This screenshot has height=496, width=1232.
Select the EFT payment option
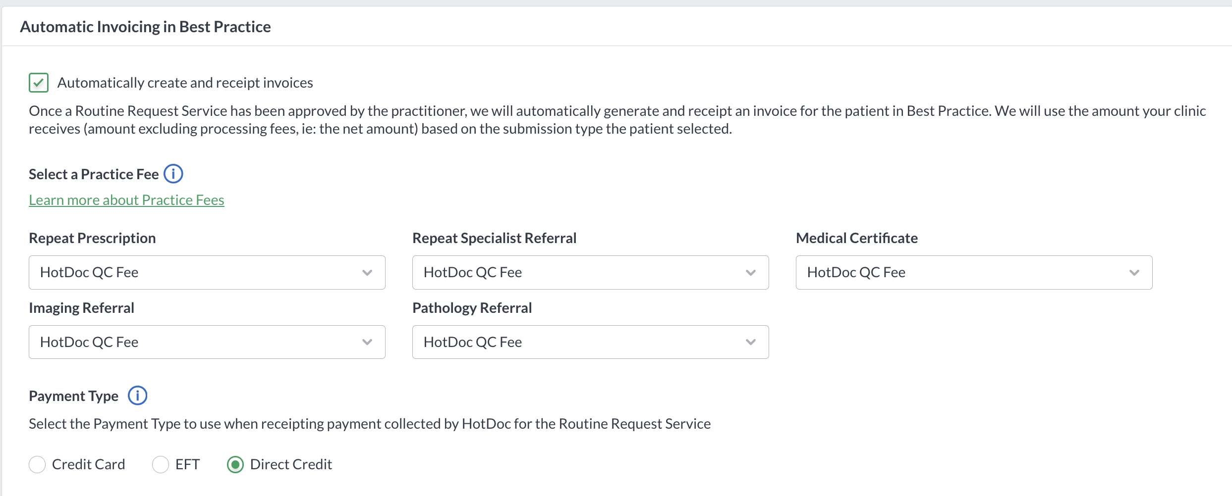[160, 464]
